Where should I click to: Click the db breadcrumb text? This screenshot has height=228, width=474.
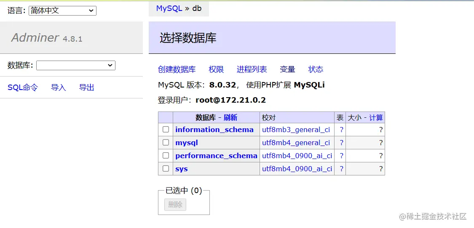197,8
